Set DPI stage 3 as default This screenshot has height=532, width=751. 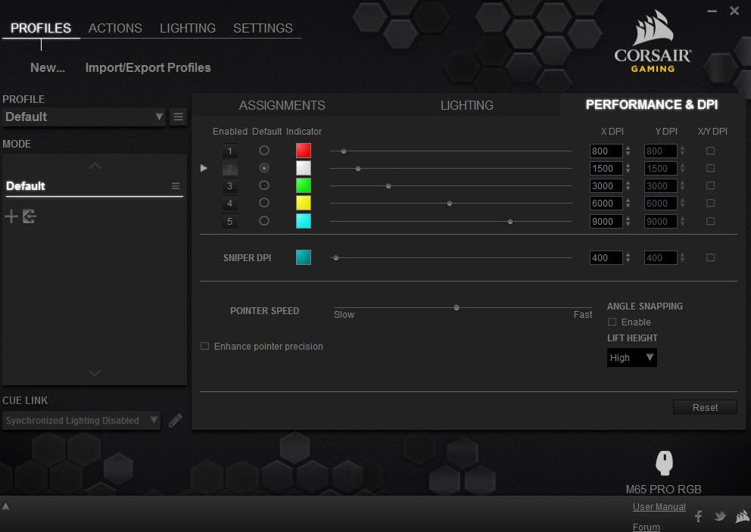tap(264, 185)
